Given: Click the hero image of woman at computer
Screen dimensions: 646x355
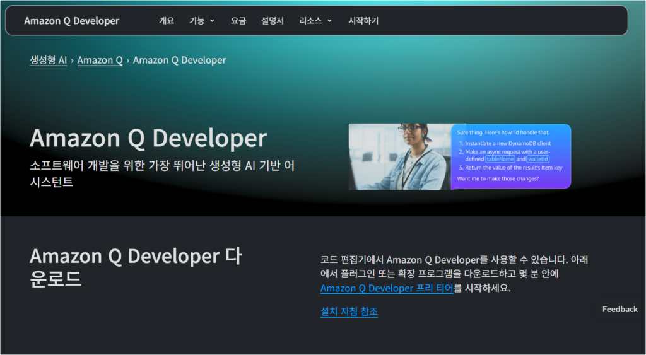Looking at the screenshot, I should click(400, 156).
